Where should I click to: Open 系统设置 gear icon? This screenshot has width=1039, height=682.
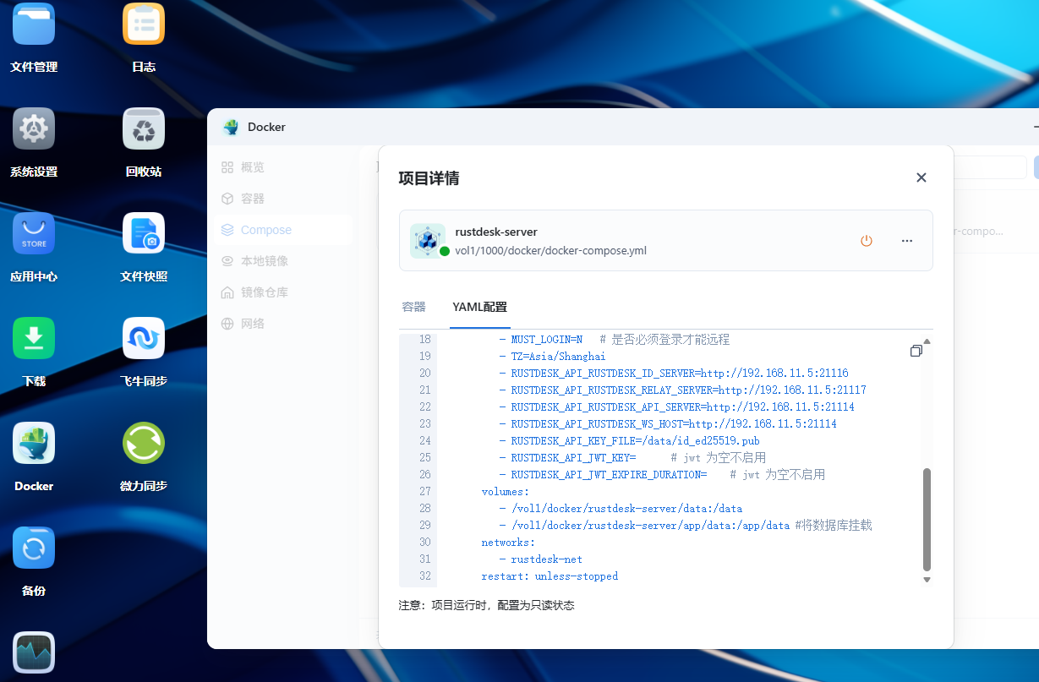pyautogui.click(x=34, y=128)
